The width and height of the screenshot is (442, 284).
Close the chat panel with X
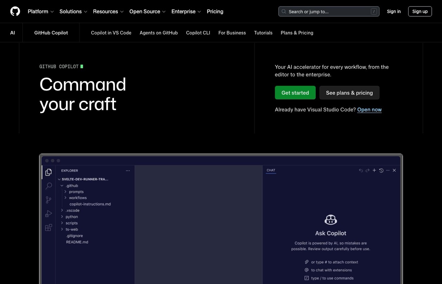(x=394, y=170)
